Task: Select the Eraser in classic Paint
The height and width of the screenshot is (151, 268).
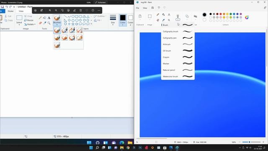Action: pyautogui.click(x=40, y=23)
